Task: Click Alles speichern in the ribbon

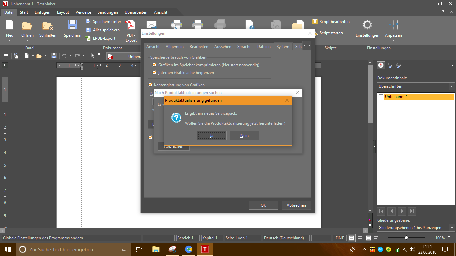Action: coord(103,30)
